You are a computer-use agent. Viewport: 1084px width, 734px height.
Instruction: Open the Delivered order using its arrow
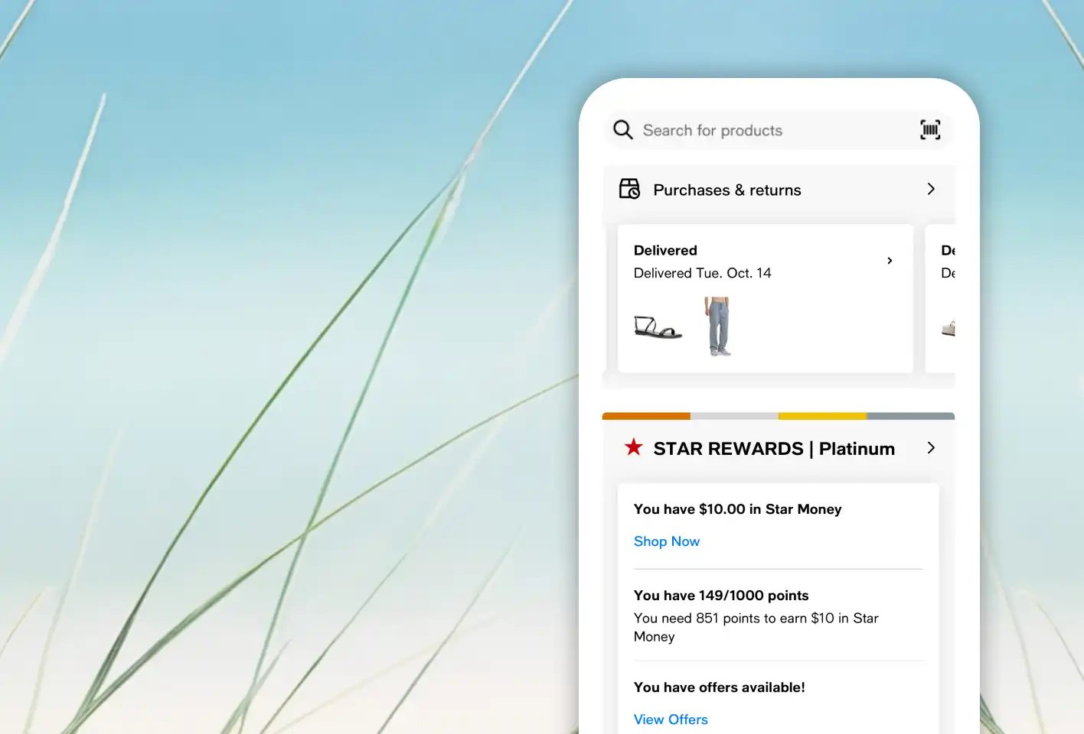click(x=890, y=261)
